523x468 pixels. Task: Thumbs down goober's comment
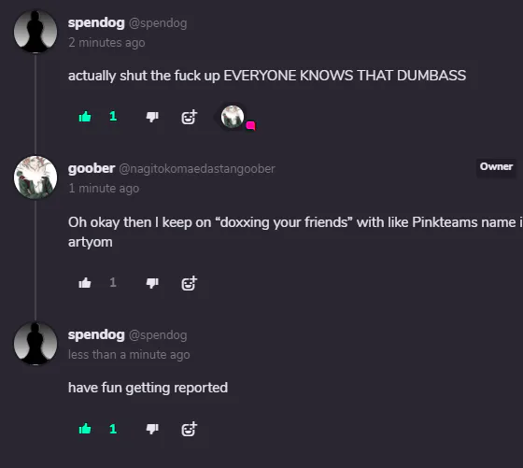point(152,283)
